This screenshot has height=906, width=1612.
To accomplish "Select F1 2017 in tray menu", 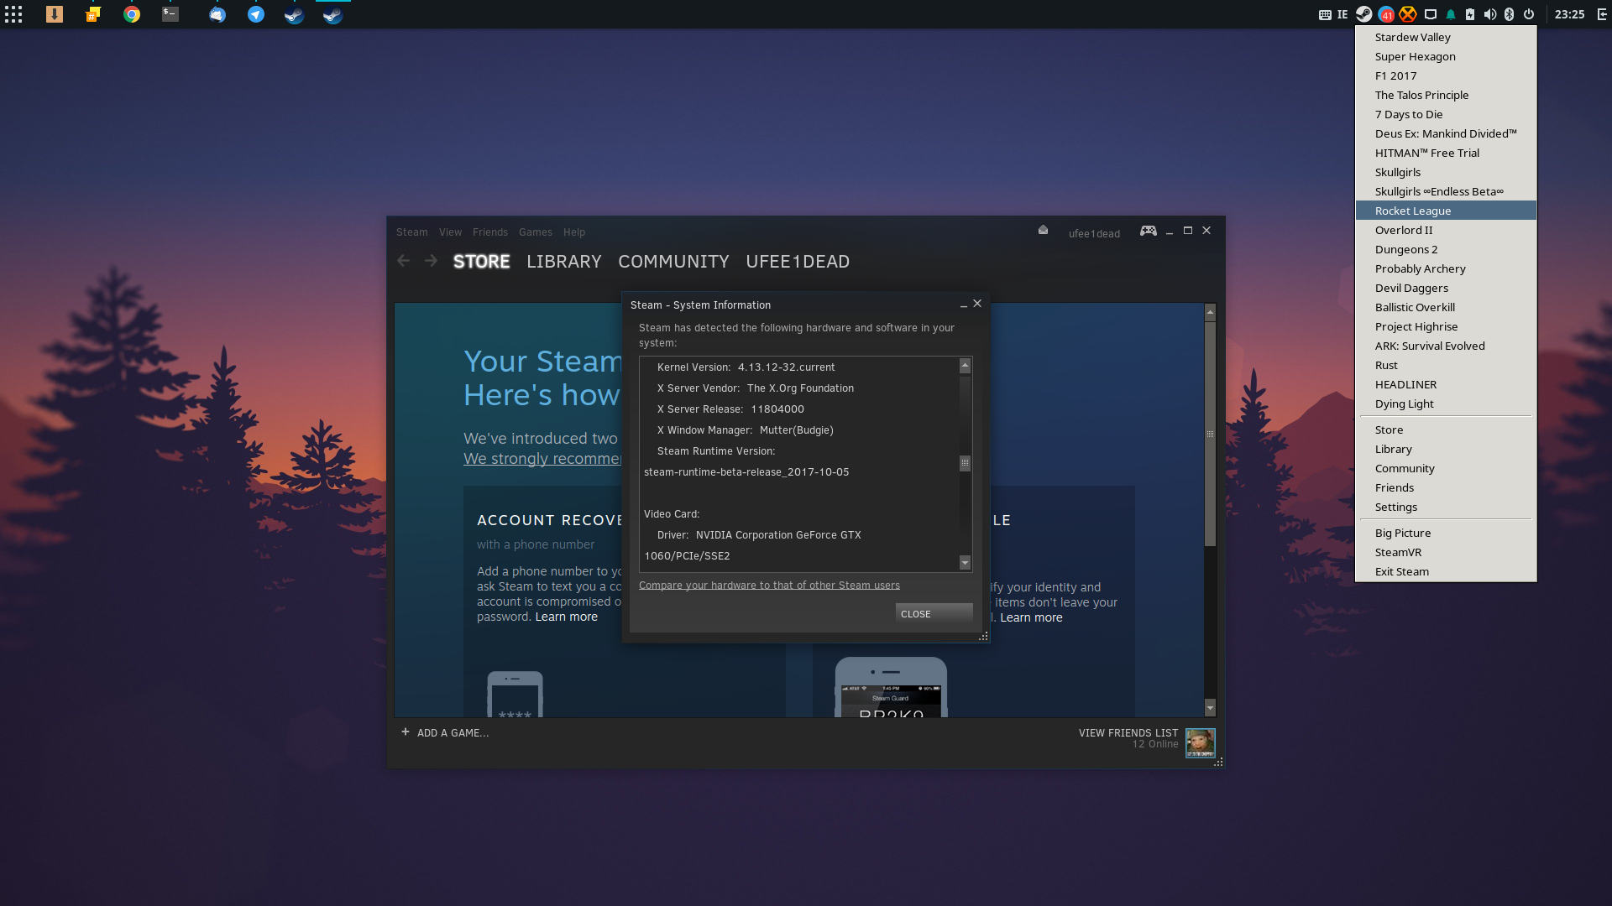I will pos(1446,75).
